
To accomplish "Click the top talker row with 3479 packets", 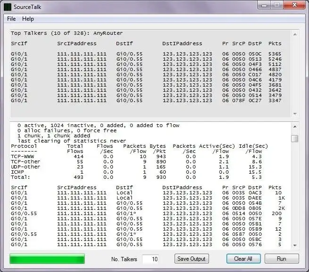I will (x=146, y=96).
